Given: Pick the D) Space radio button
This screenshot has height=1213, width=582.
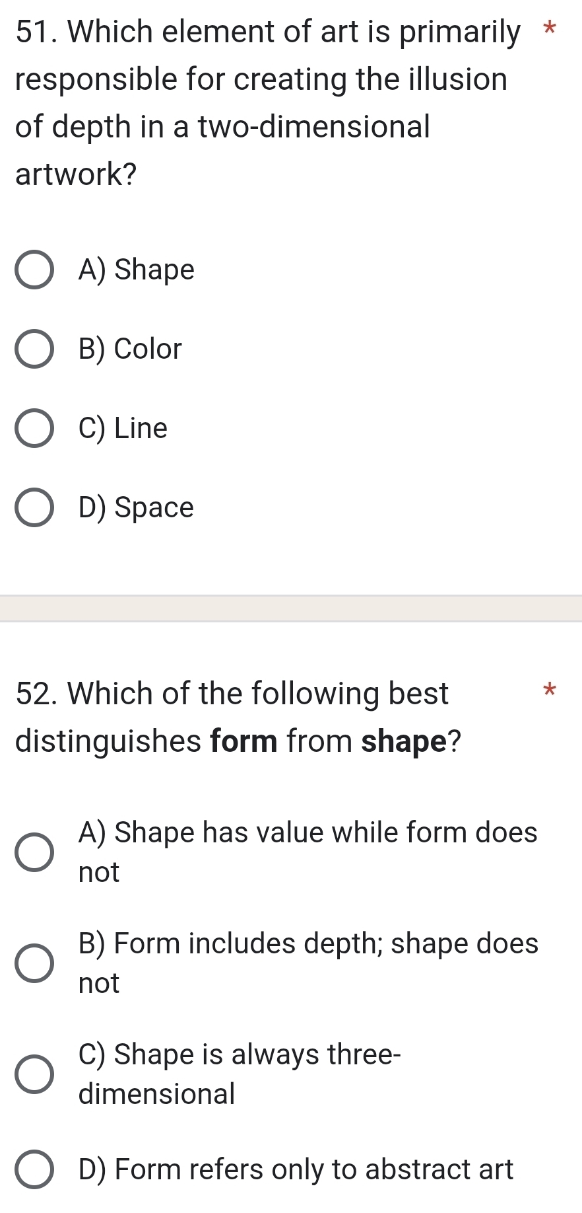Looking at the screenshot, I should click(34, 507).
